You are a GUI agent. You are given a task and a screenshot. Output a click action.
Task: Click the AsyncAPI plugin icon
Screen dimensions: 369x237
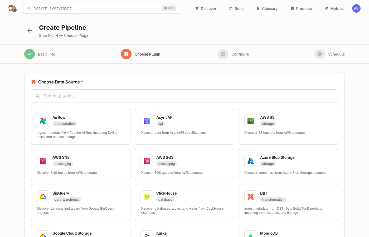(147, 121)
